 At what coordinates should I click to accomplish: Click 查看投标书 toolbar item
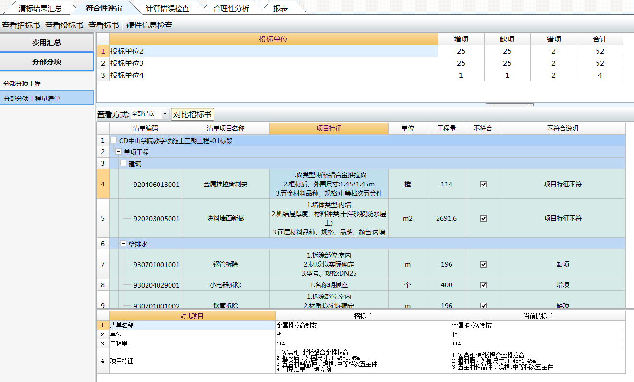tap(64, 25)
